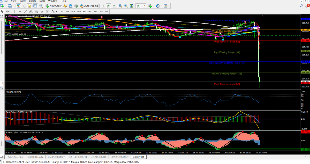Open the Templates icon
Screen dimensions: 310x164
coord(165,6)
